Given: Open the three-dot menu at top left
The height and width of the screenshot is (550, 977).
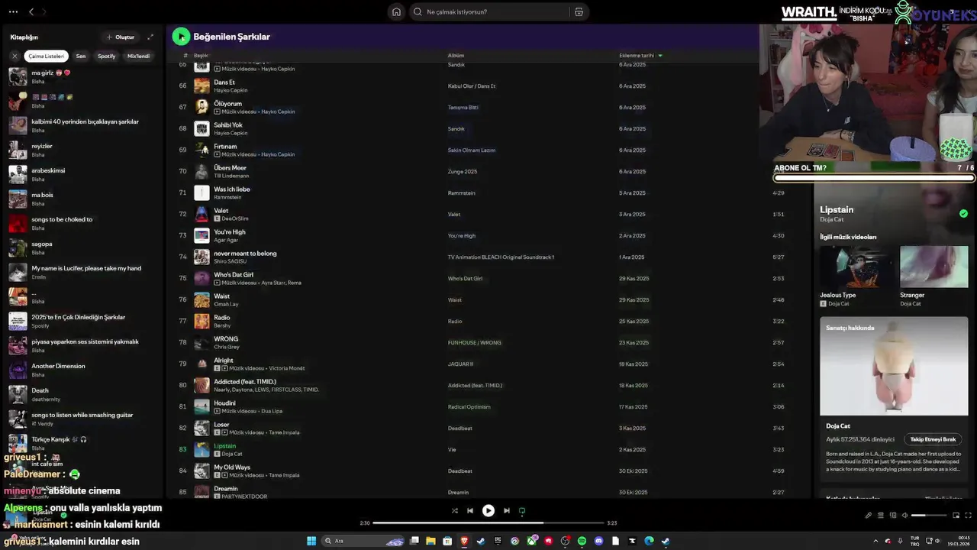Looking at the screenshot, I should [x=13, y=11].
